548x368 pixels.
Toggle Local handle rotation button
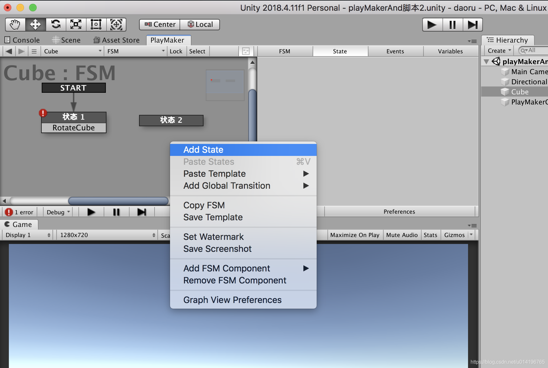click(x=200, y=25)
